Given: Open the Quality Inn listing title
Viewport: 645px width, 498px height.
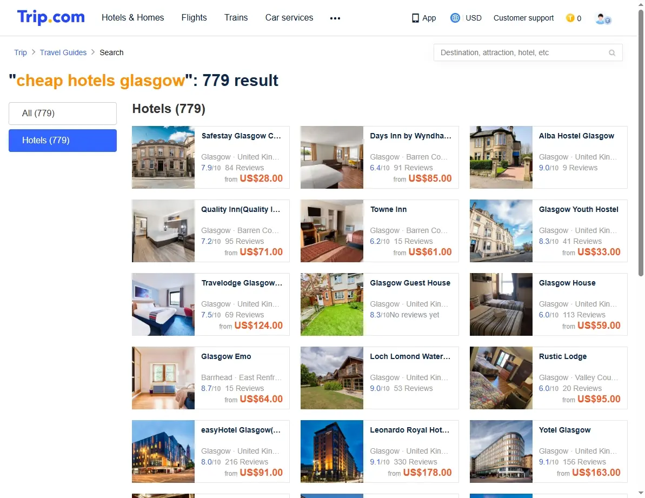Looking at the screenshot, I should (x=241, y=209).
